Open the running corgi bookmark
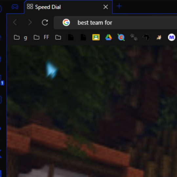 click(159, 37)
